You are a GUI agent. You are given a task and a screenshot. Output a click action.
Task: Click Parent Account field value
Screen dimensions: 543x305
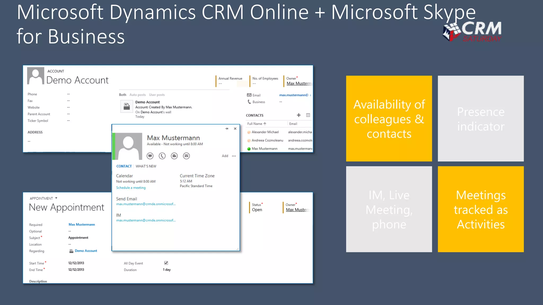pos(68,114)
